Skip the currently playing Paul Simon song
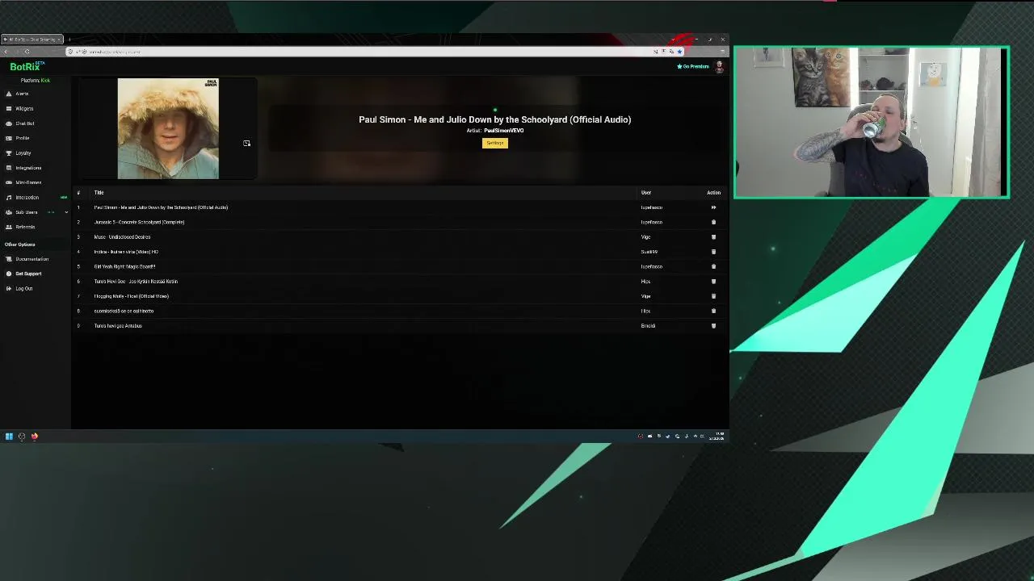The width and height of the screenshot is (1034, 581). click(713, 207)
